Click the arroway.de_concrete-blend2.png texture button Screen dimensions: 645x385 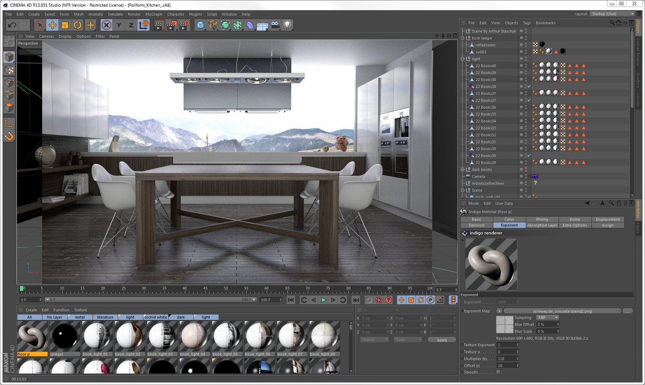(x=562, y=311)
